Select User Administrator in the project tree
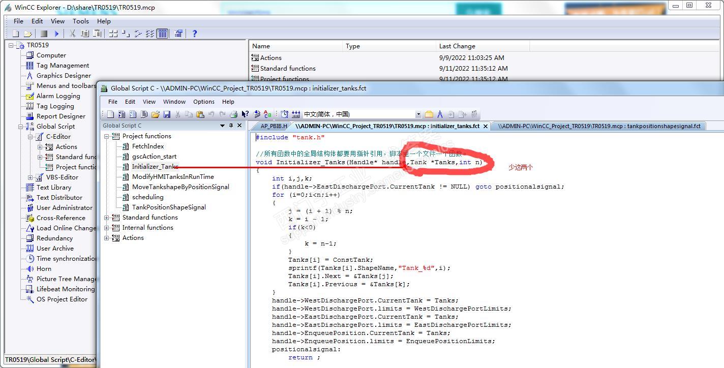This screenshot has width=724, height=368. pos(65,208)
